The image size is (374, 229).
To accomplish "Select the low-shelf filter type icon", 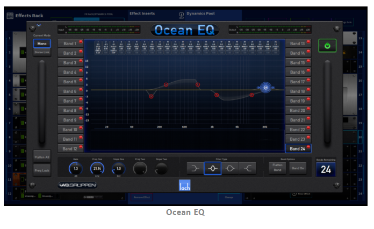I will [x=196, y=168].
